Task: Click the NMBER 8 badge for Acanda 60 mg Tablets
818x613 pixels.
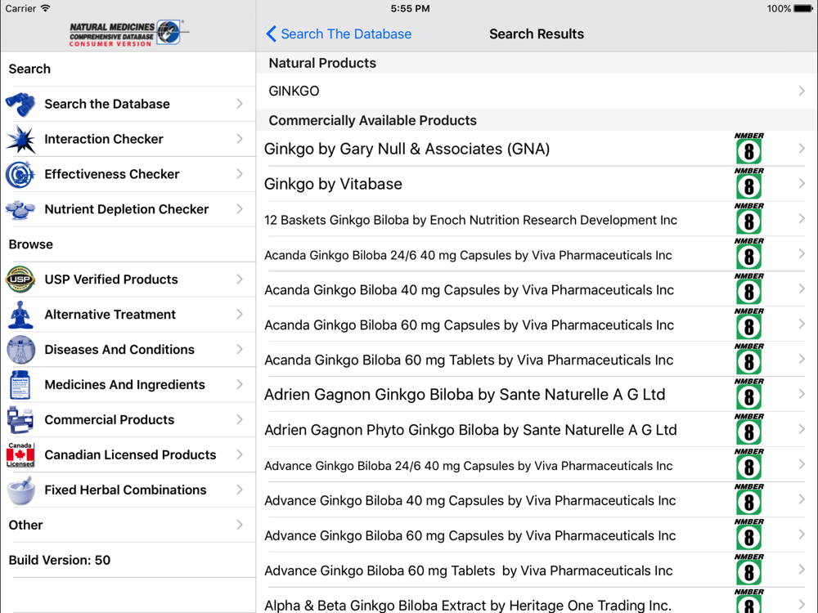Action: point(748,360)
